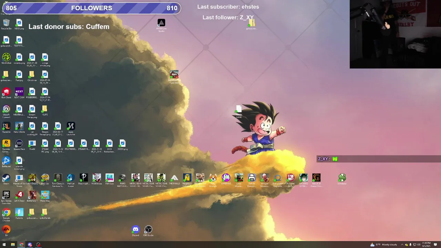Launch March of Giants icon

pyautogui.click(x=316, y=180)
